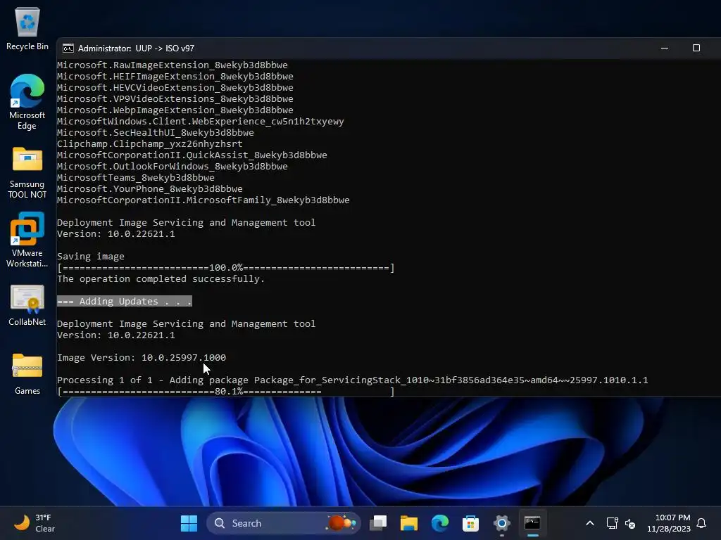The height and width of the screenshot is (540, 721).
Task: Open notifications bell icon
Action: pyautogui.click(x=702, y=523)
